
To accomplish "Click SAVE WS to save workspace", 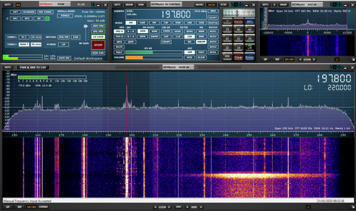I will tap(64, 58).
